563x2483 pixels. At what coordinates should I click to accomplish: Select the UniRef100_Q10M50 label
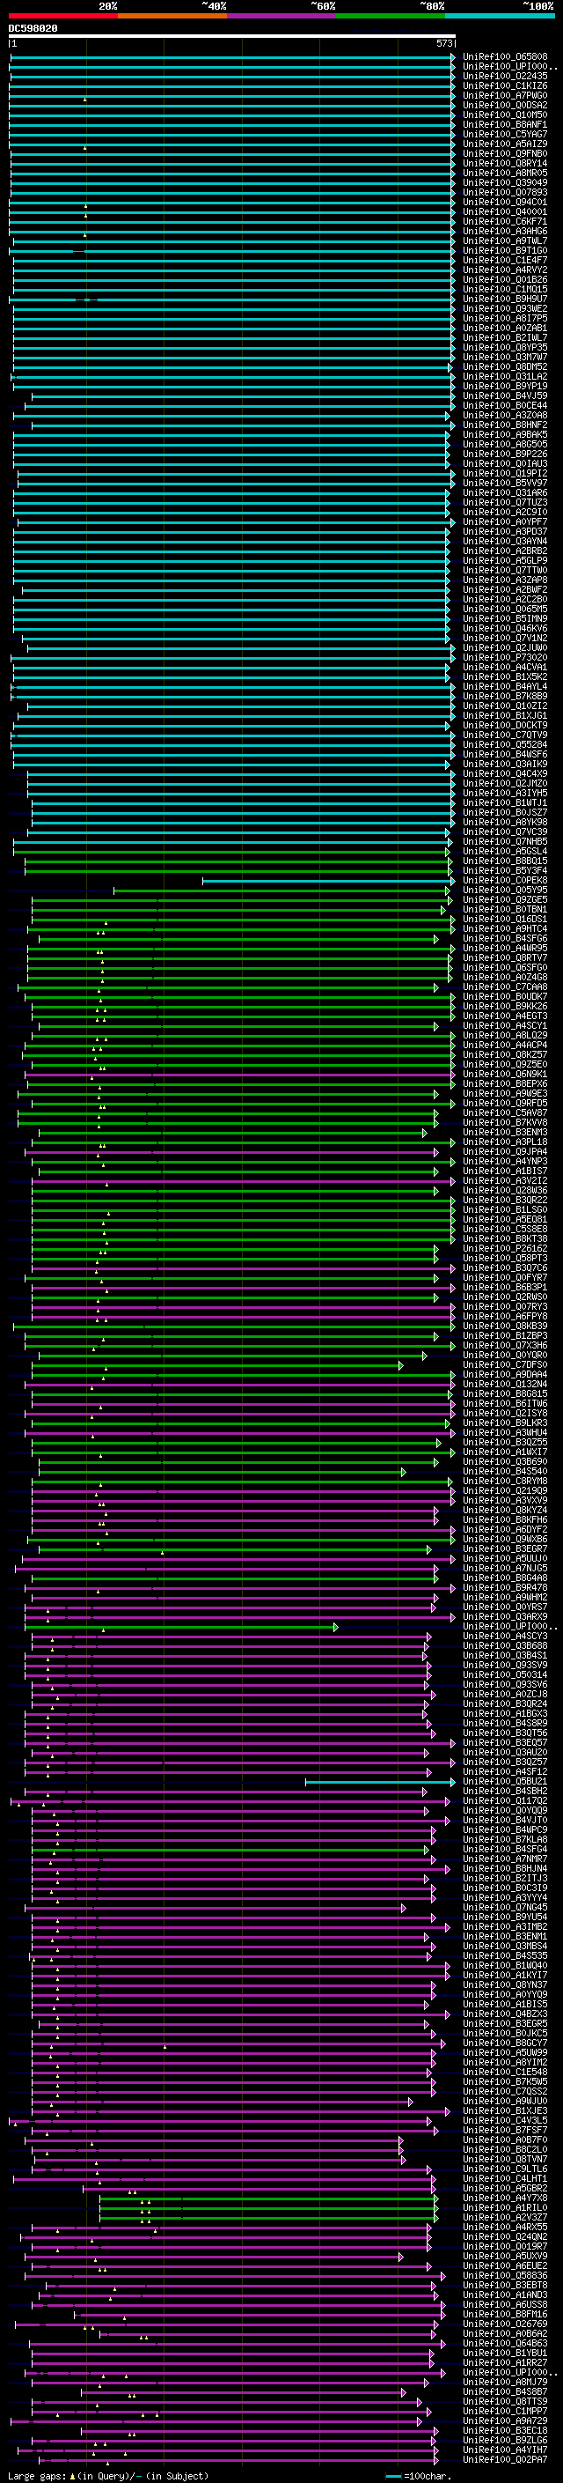(x=504, y=115)
